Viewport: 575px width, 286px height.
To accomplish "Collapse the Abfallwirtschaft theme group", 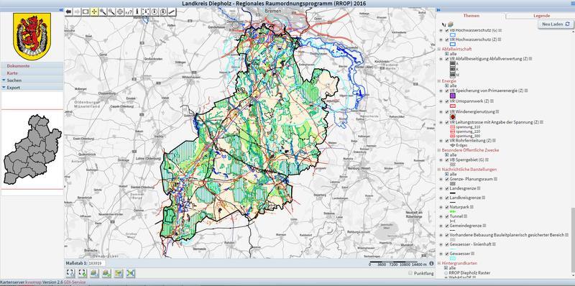I will tap(438, 49).
